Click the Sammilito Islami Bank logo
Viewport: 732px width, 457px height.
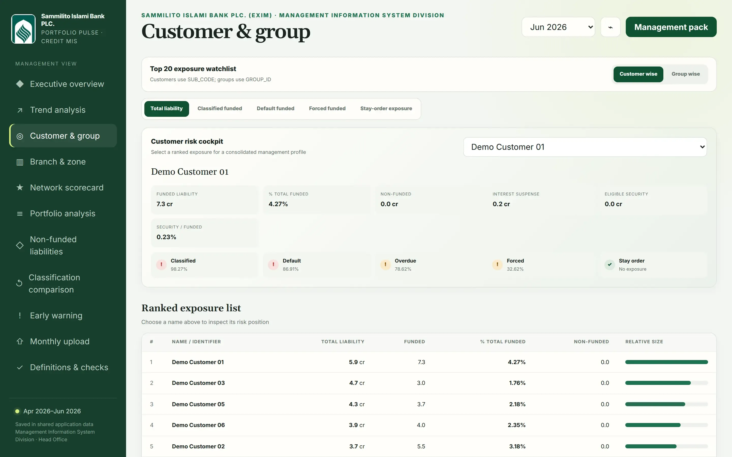(x=23, y=29)
